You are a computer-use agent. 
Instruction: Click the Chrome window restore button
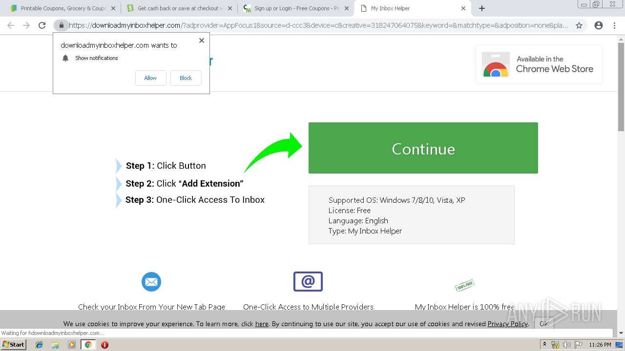tap(596, 4)
